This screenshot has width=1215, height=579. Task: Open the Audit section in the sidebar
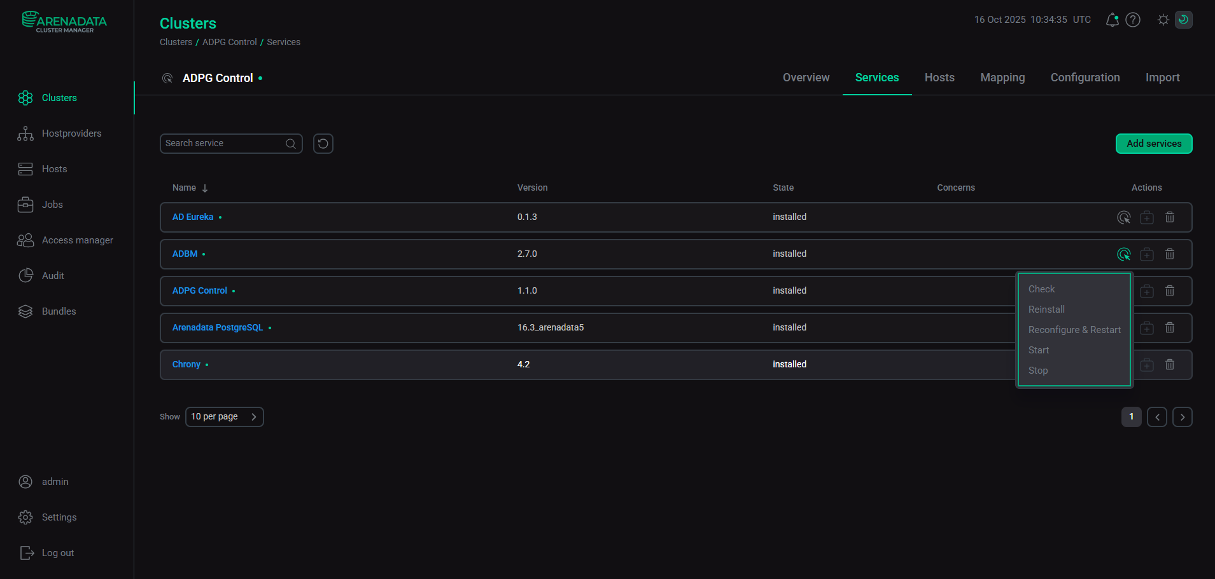[x=52, y=275]
